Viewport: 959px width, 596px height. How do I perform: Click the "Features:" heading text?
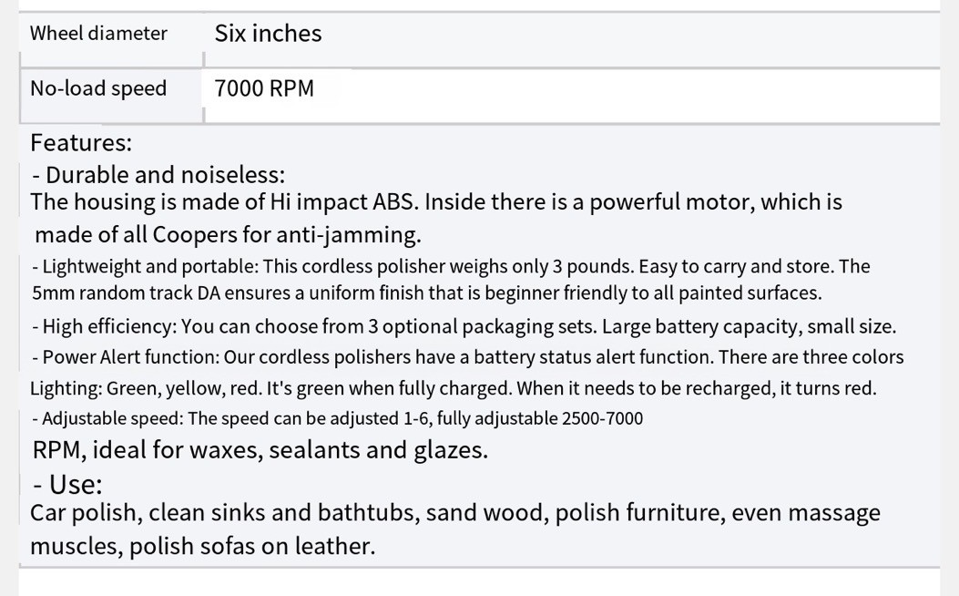click(81, 142)
